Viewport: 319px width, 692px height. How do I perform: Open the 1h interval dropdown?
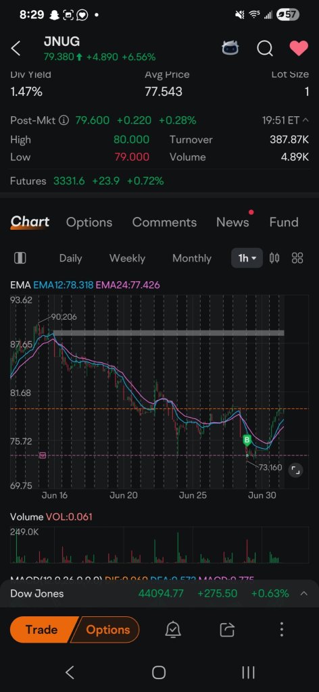(x=247, y=258)
